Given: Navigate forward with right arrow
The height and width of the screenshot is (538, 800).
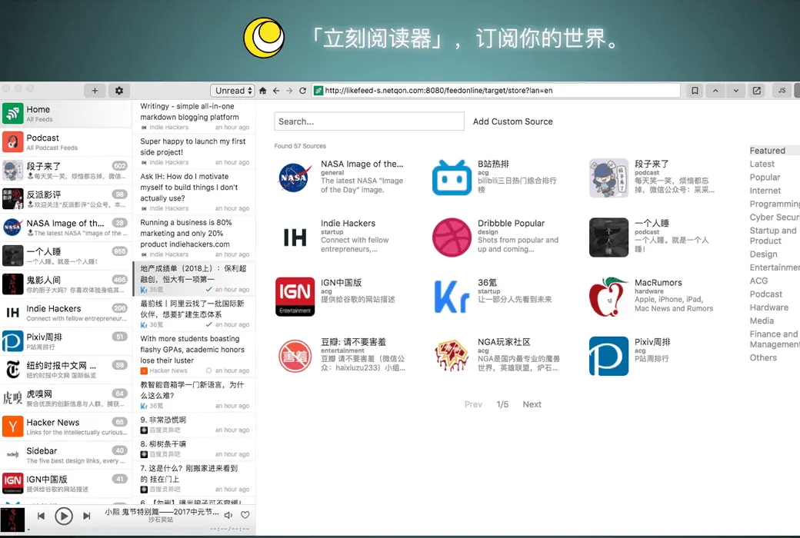Looking at the screenshot, I should [289, 90].
